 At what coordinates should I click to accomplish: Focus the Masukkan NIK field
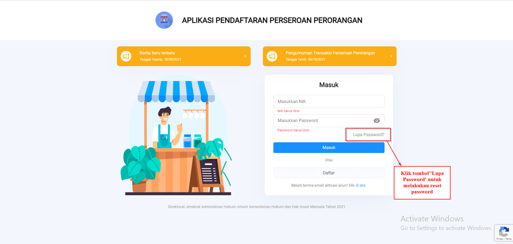coord(329,101)
